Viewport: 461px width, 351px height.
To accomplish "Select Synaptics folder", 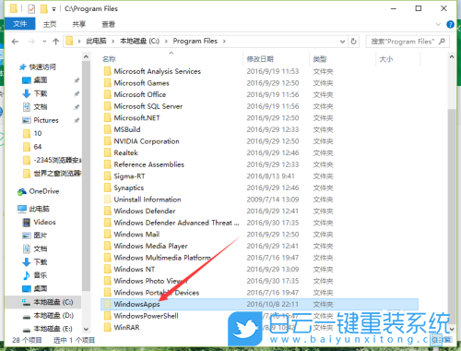I will [129, 188].
